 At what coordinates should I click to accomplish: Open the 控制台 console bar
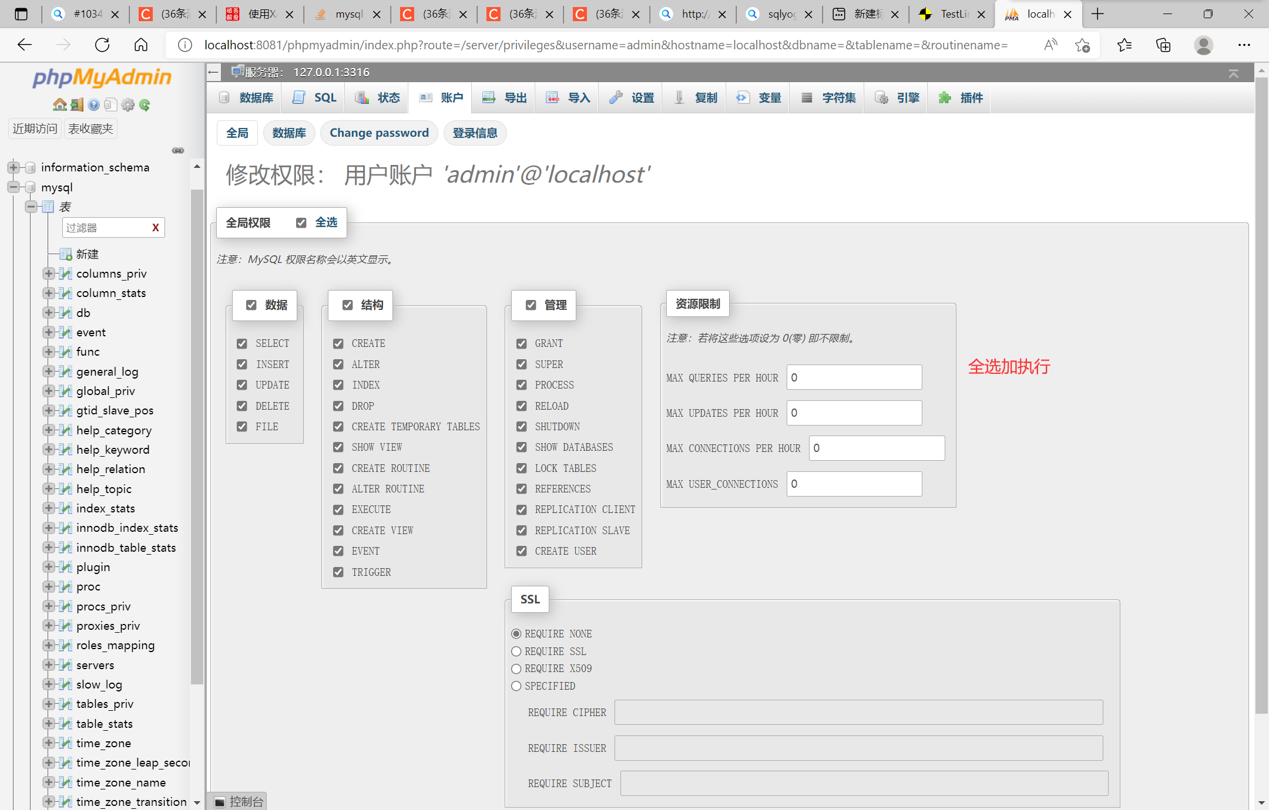point(239,801)
